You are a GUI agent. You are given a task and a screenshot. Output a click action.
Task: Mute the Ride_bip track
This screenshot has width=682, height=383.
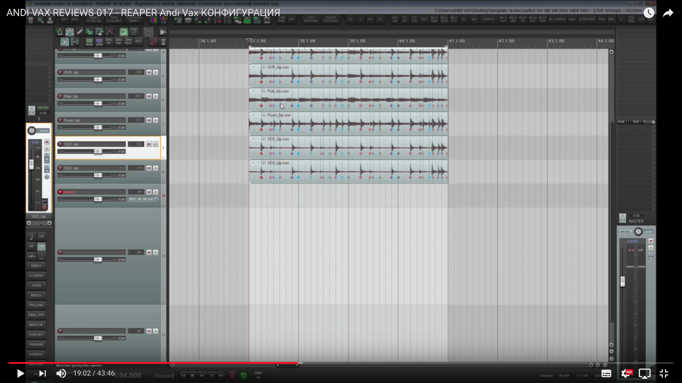149,96
